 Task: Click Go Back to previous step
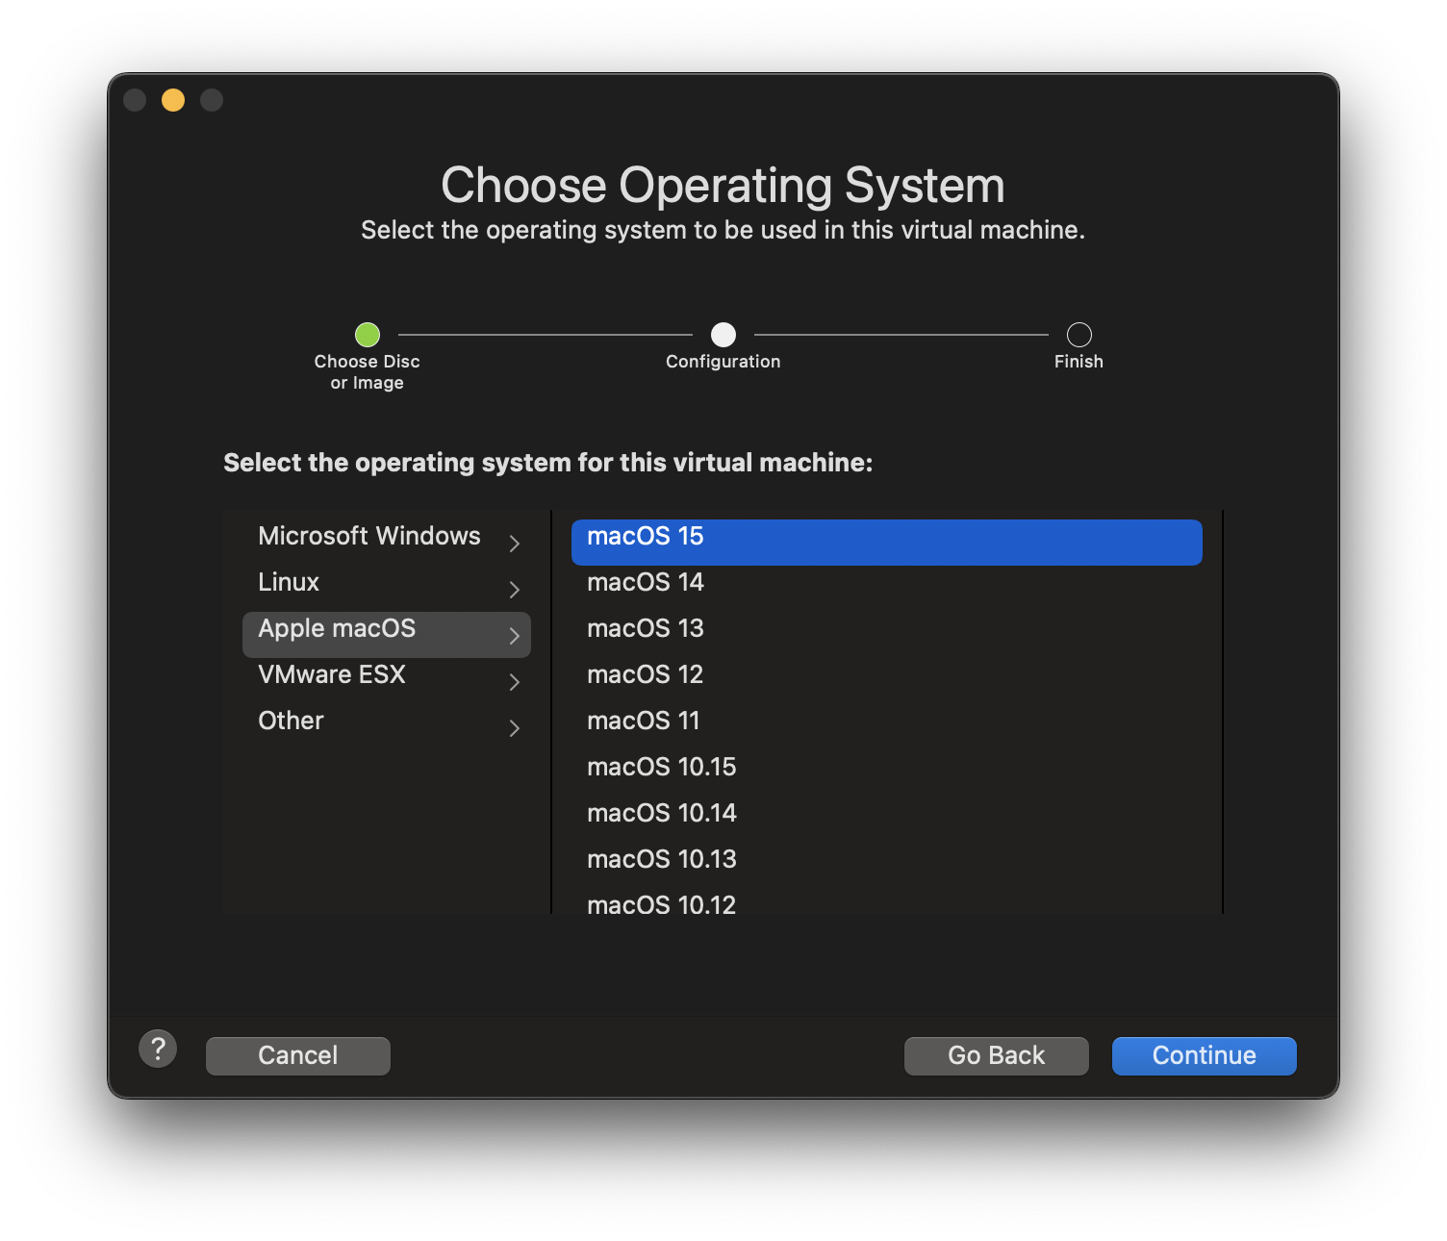click(996, 1055)
